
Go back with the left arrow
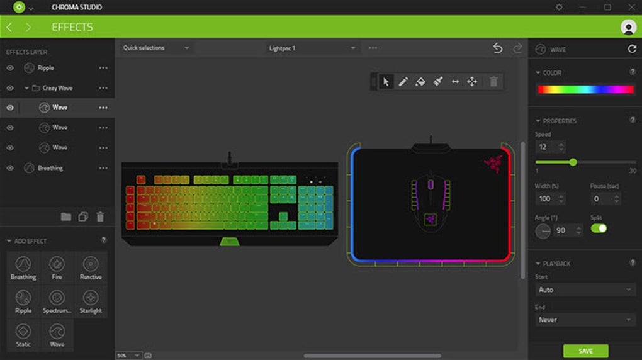(x=9, y=27)
